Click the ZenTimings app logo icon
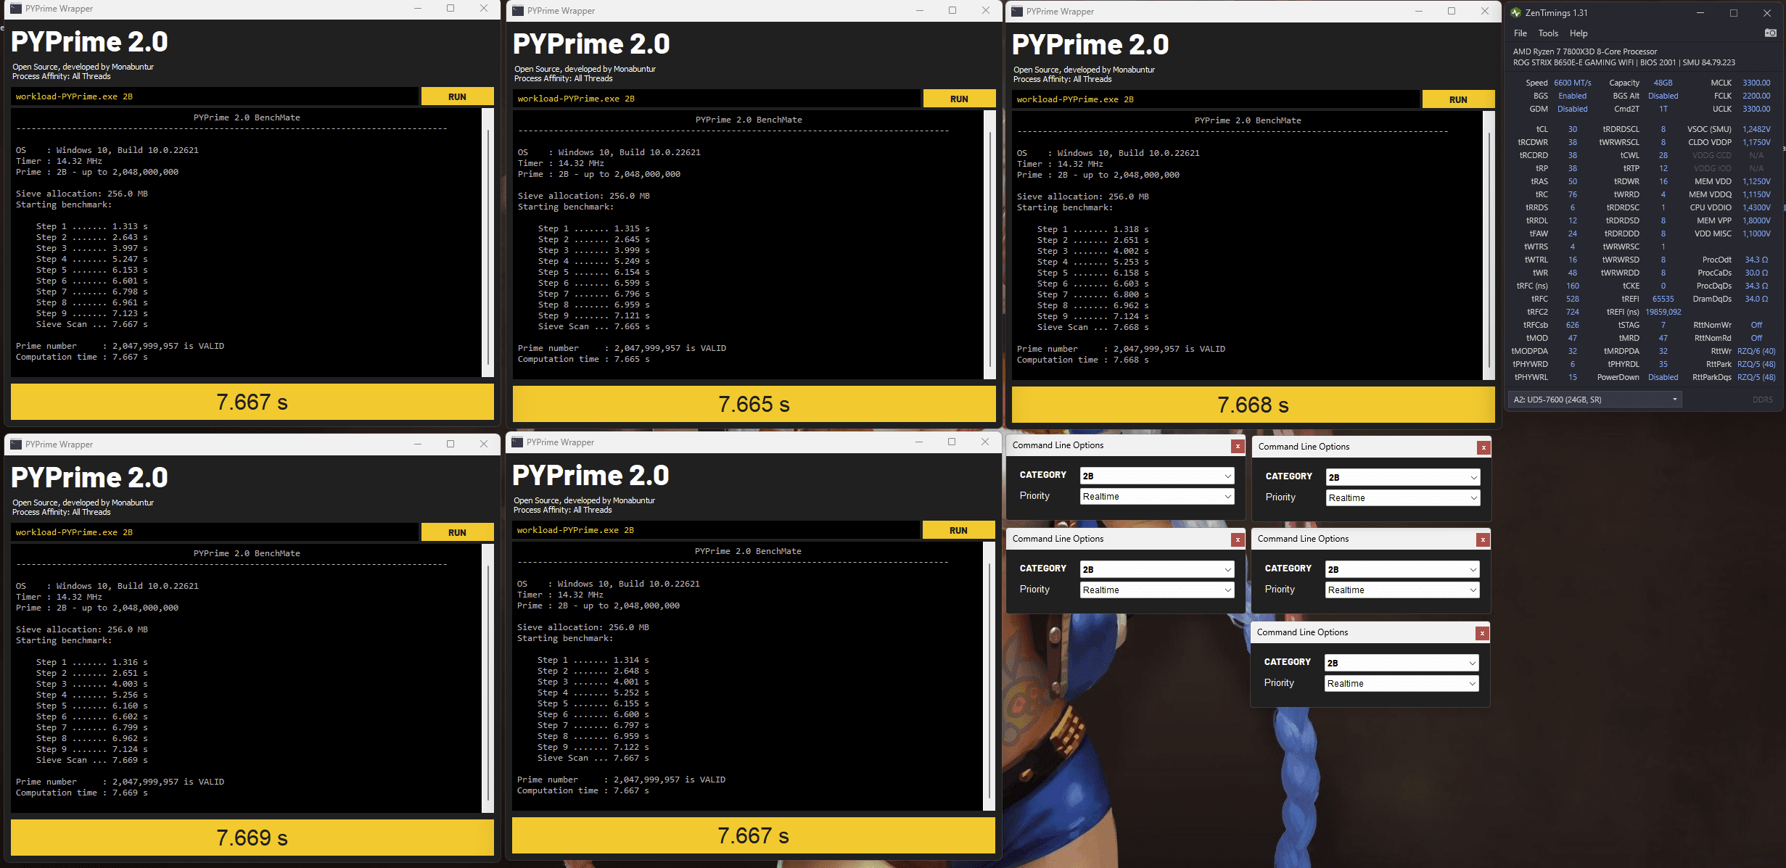Image resolution: width=1786 pixels, height=868 pixels. [1515, 12]
